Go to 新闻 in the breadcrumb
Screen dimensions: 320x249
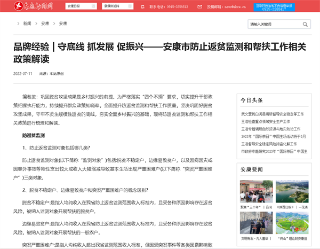(27, 24)
